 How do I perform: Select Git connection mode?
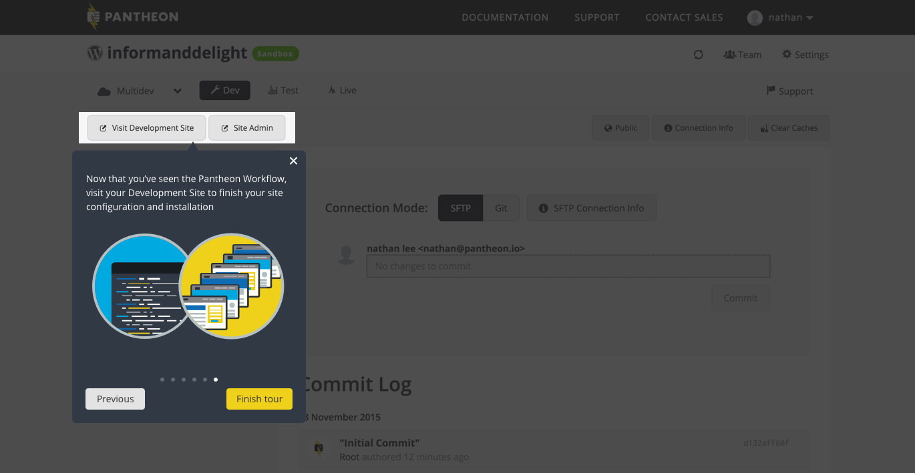coord(501,208)
